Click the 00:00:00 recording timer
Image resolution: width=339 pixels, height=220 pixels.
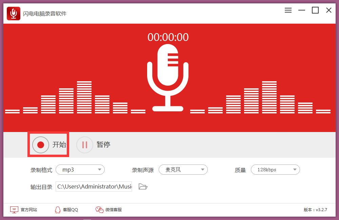168,38
